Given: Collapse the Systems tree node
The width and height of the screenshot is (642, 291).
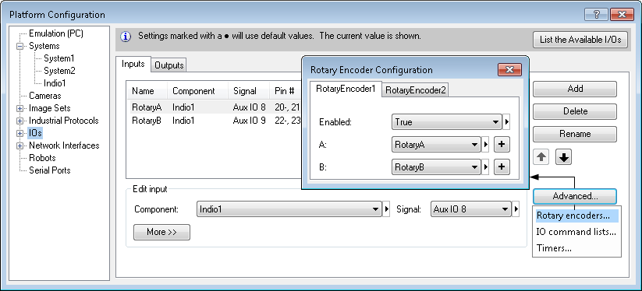Looking at the screenshot, I should pyautogui.click(x=20, y=46).
